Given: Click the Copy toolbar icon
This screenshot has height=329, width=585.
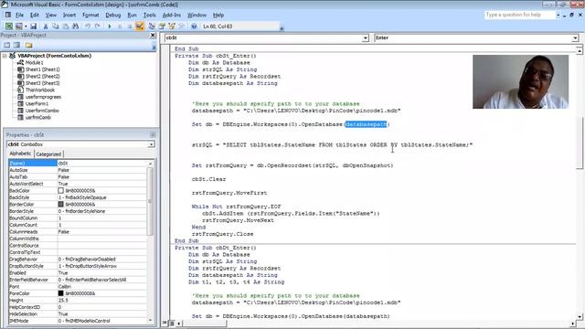Looking at the screenshot, I should (x=56, y=27).
